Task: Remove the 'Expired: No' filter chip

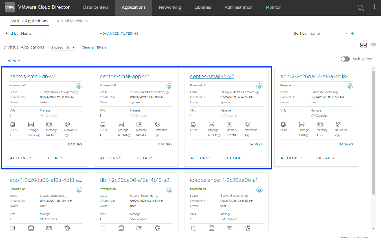Action: pyautogui.click(x=74, y=47)
